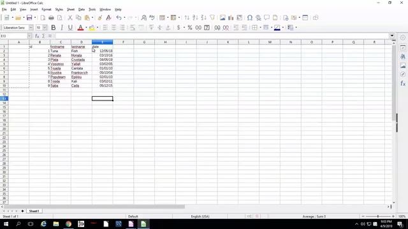
Task: Toggle Align Left
Action: 105,27
